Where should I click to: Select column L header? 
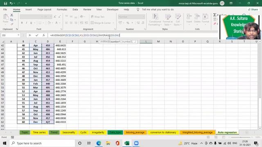pos(146,41)
